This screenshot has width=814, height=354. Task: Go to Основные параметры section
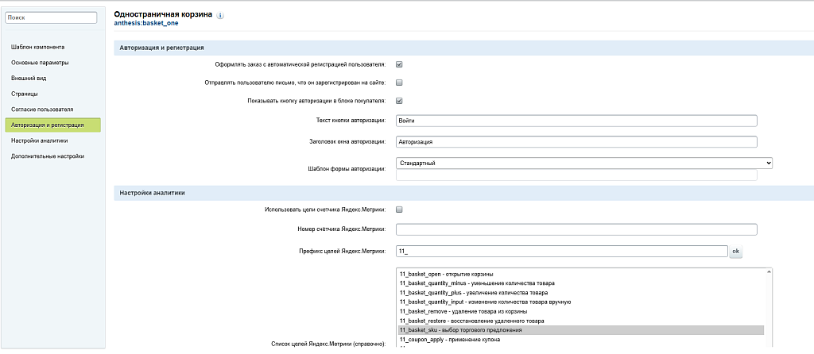point(40,63)
